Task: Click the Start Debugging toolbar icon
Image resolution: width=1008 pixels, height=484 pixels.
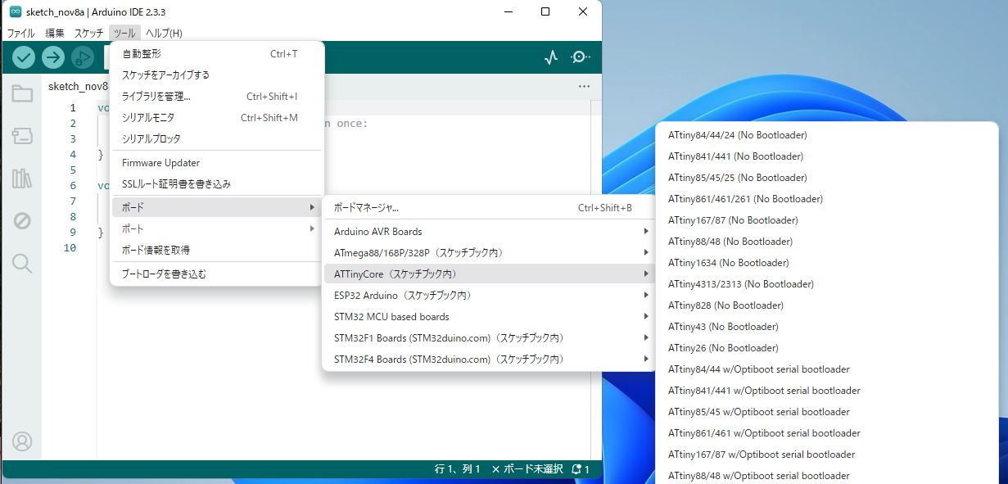Action: point(83,57)
